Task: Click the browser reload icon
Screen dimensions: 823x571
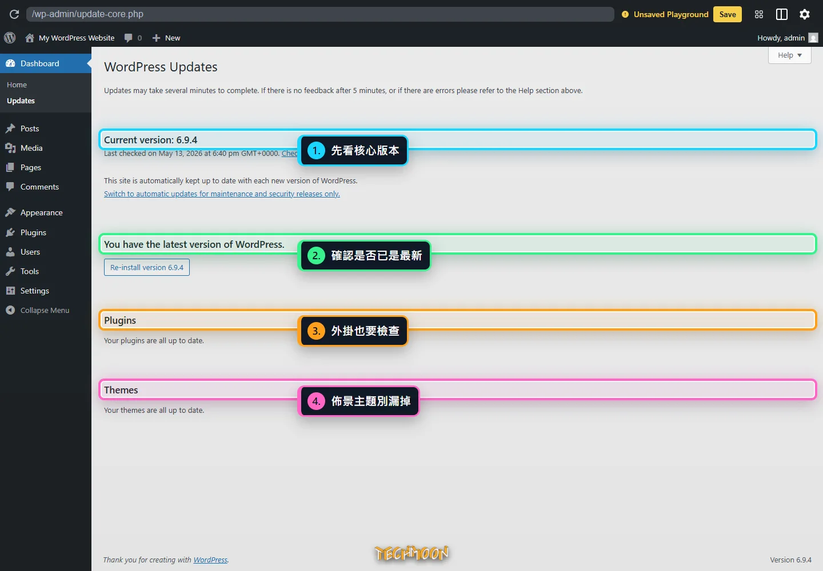Action: (x=14, y=14)
